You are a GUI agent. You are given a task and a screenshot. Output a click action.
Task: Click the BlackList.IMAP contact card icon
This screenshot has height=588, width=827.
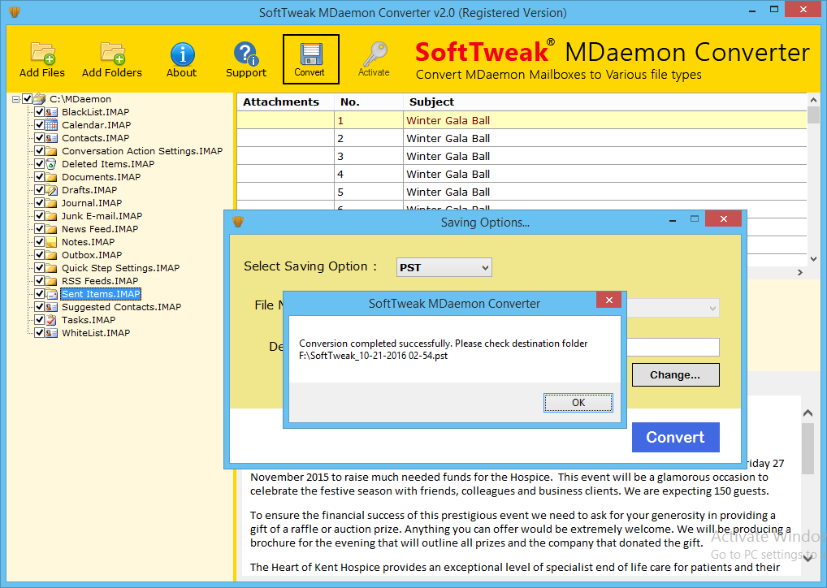[x=51, y=112]
